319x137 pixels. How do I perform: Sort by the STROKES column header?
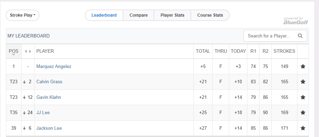coord(285,51)
